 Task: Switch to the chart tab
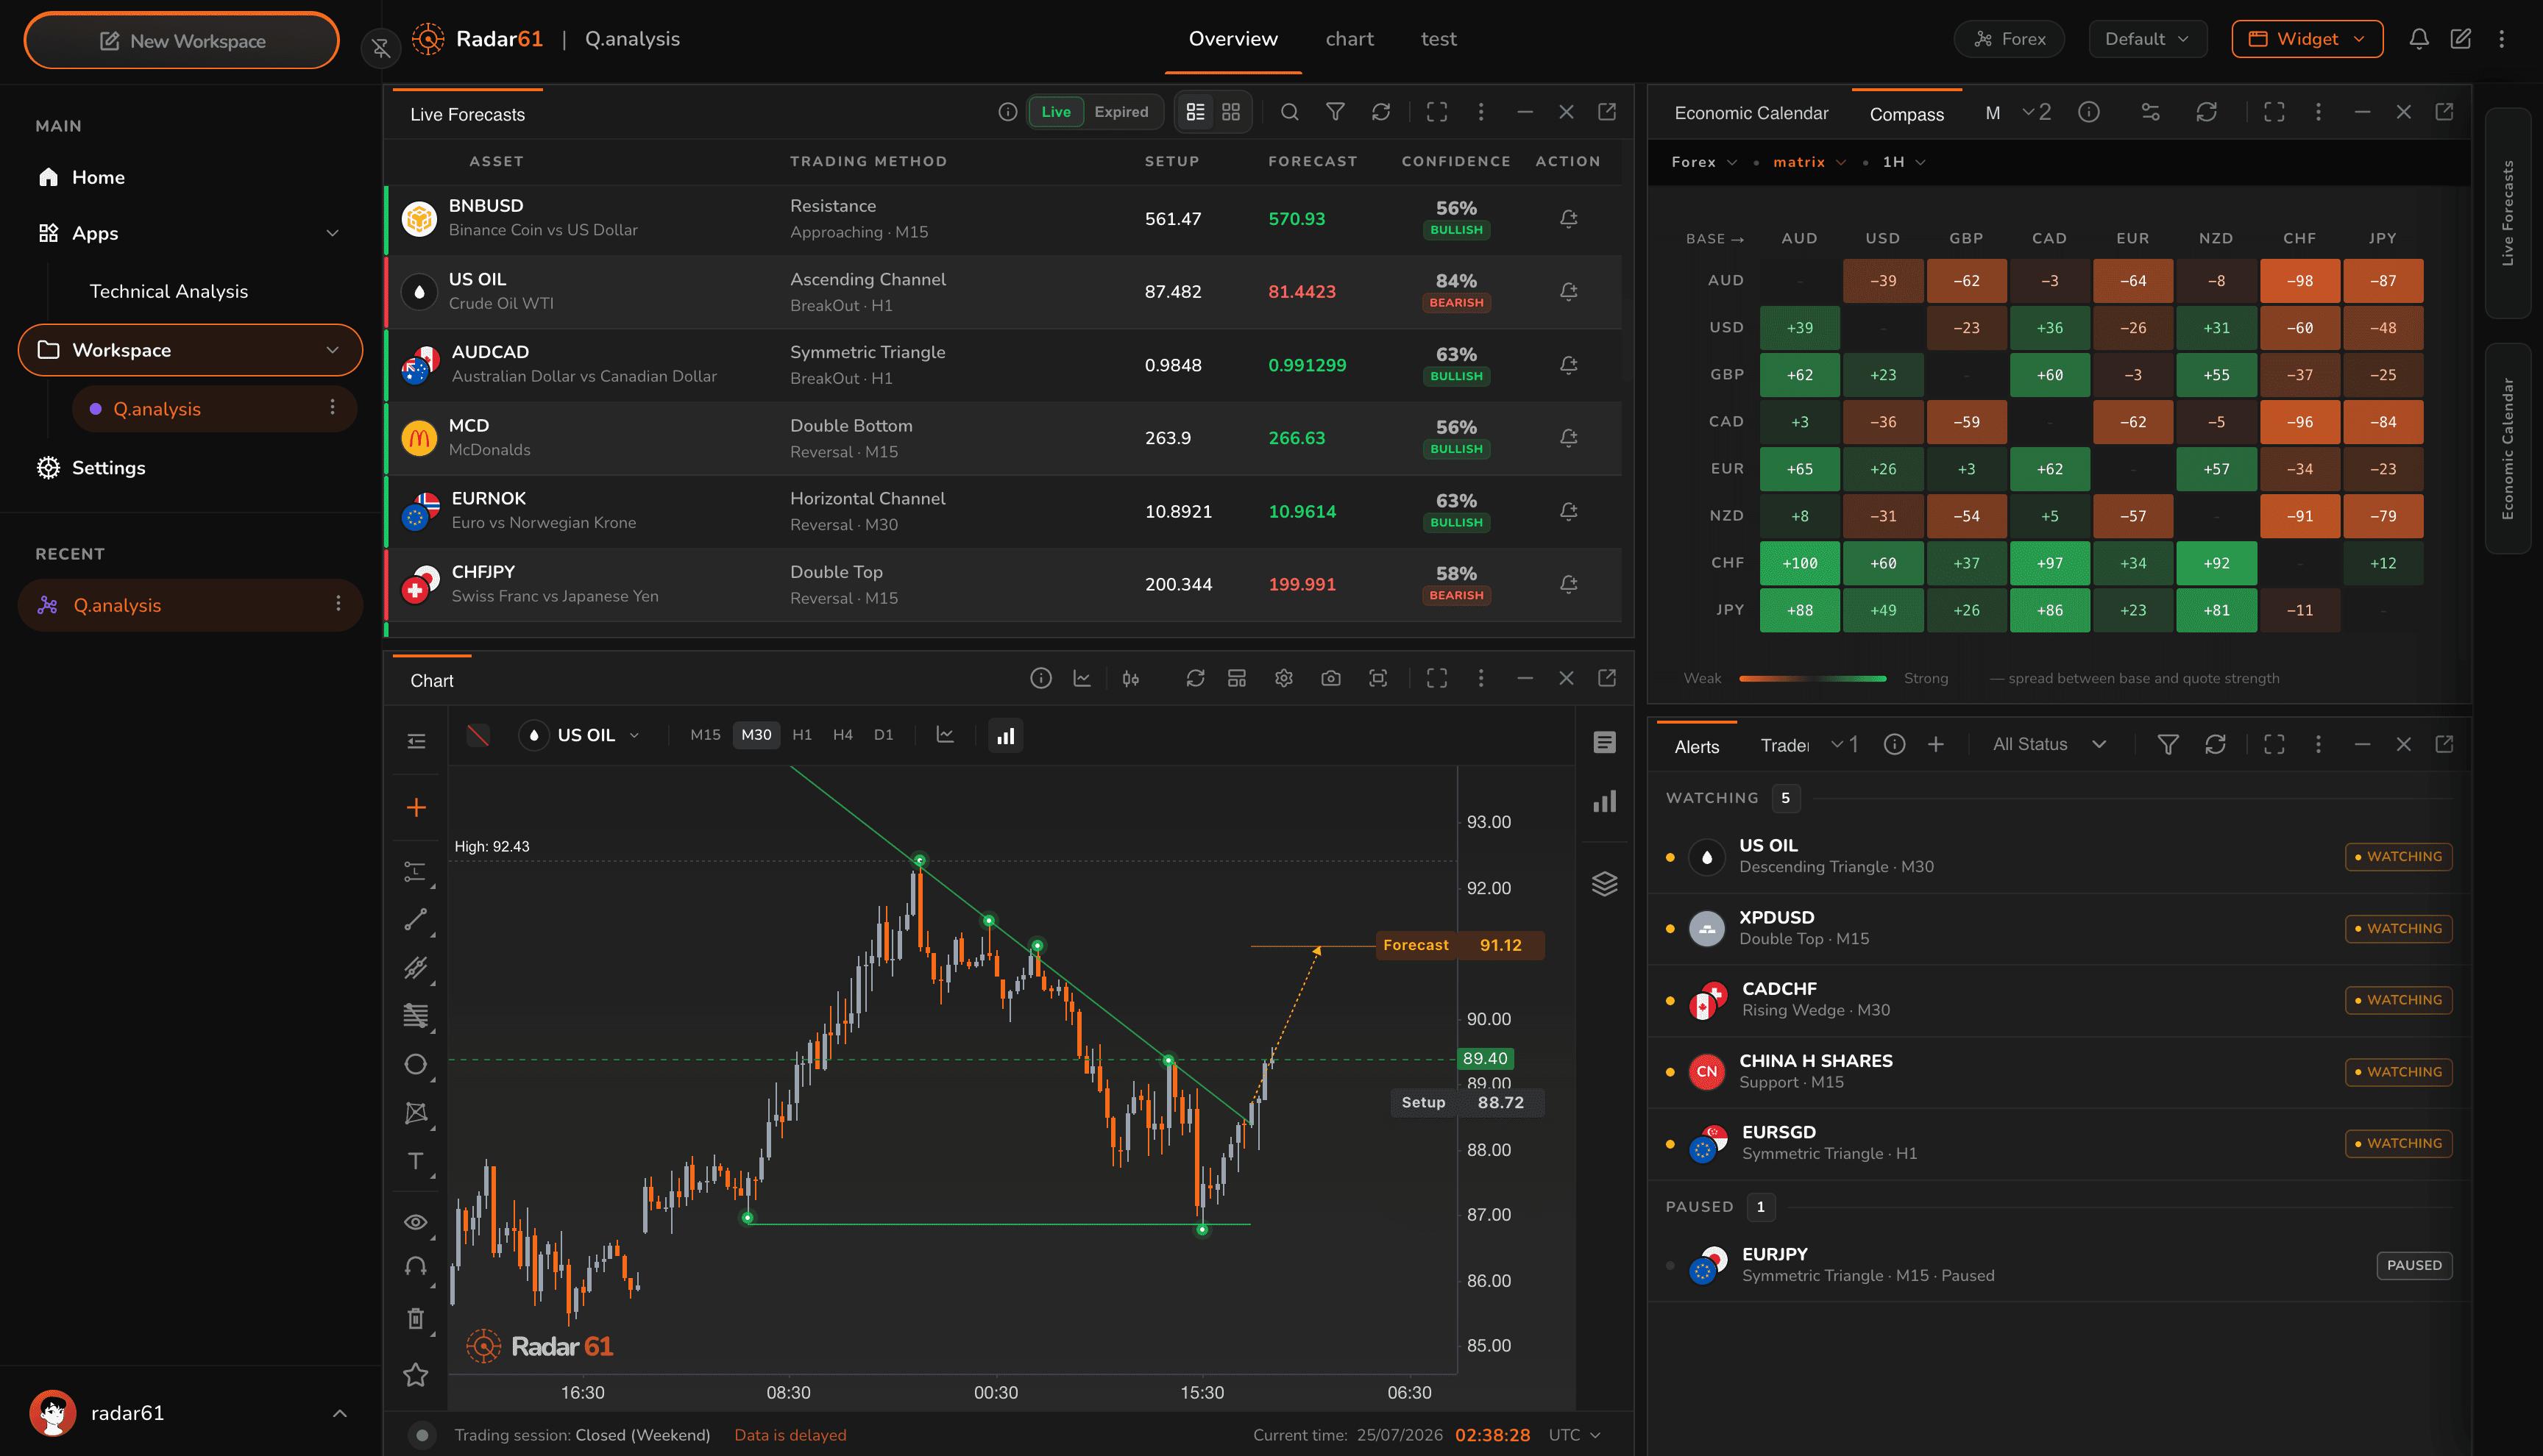pyautogui.click(x=1349, y=39)
